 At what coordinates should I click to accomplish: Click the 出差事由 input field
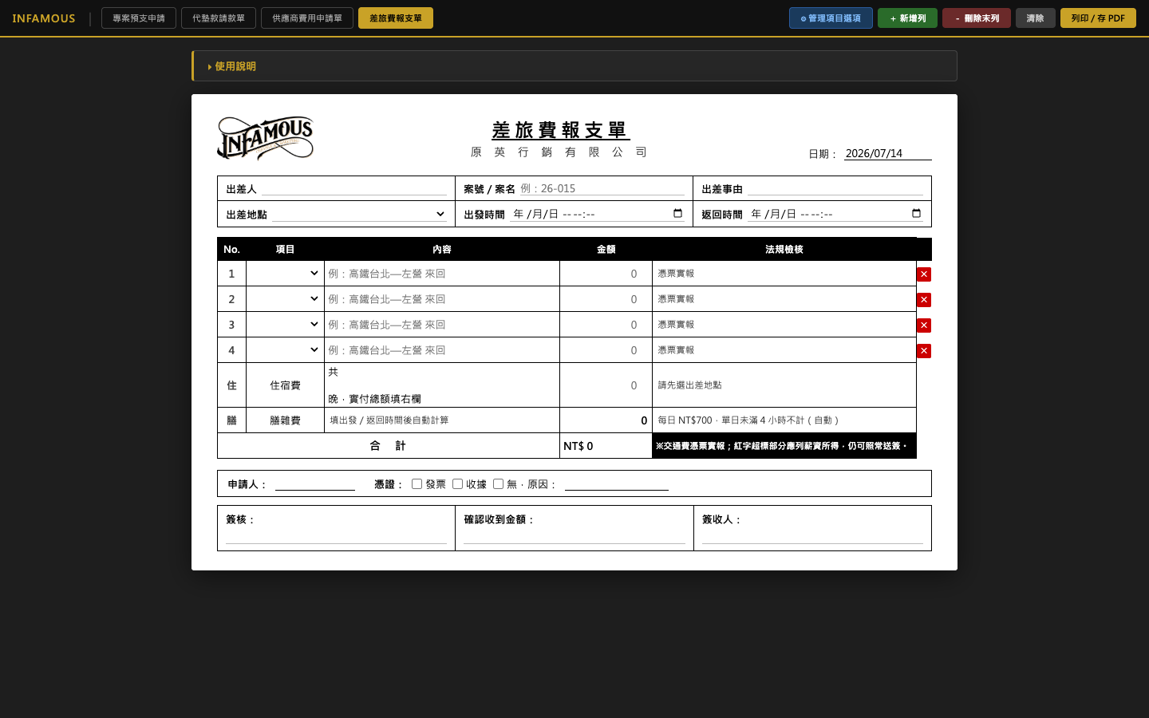(x=835, y=189)
